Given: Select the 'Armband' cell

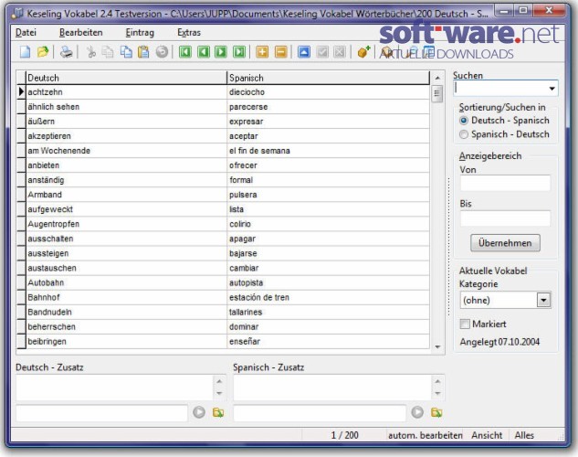Looking at the screenshot, I should pos(126,195).
